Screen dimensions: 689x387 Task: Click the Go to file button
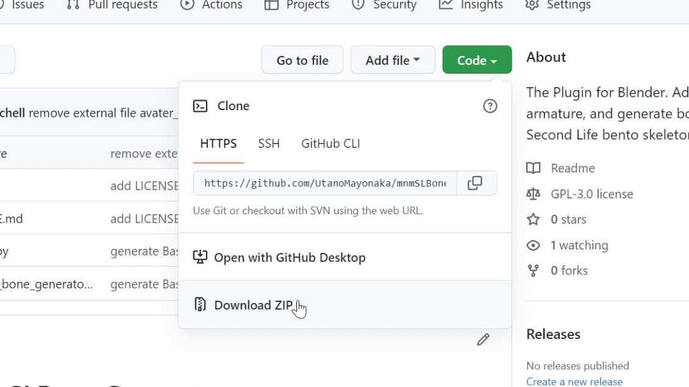click(x=302, y=60)
